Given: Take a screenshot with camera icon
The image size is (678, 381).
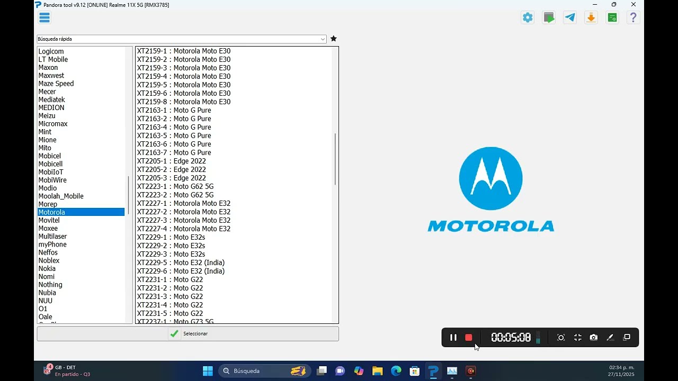Looking at the screenshot, I should point(594,338).
